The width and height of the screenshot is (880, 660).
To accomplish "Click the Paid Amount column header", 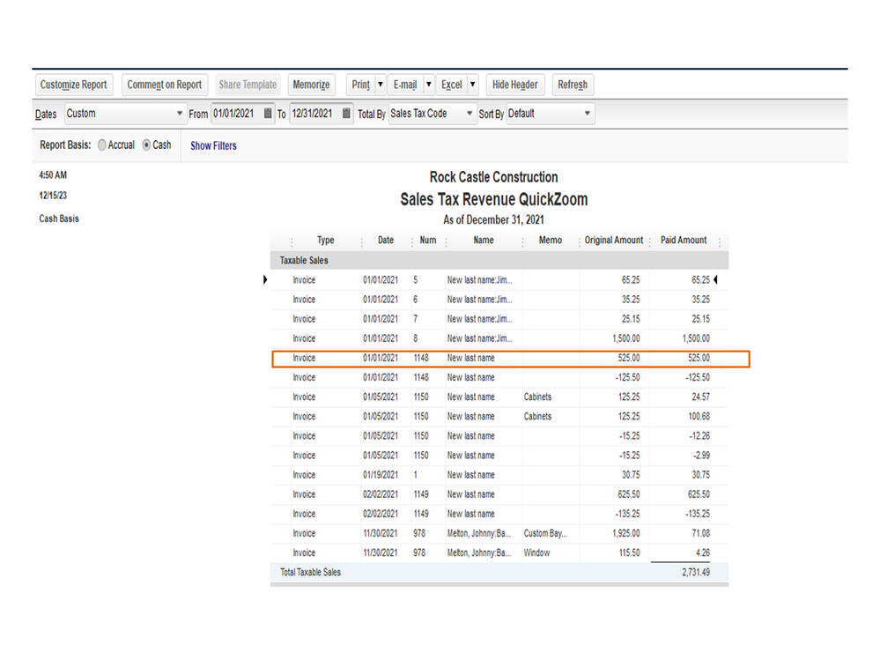I will coord(684,241).
